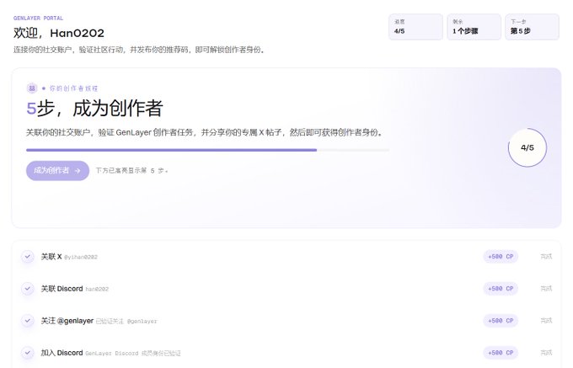Click the 成为创作者 button
Screen dimensions: 573x368
coord(57,170)
